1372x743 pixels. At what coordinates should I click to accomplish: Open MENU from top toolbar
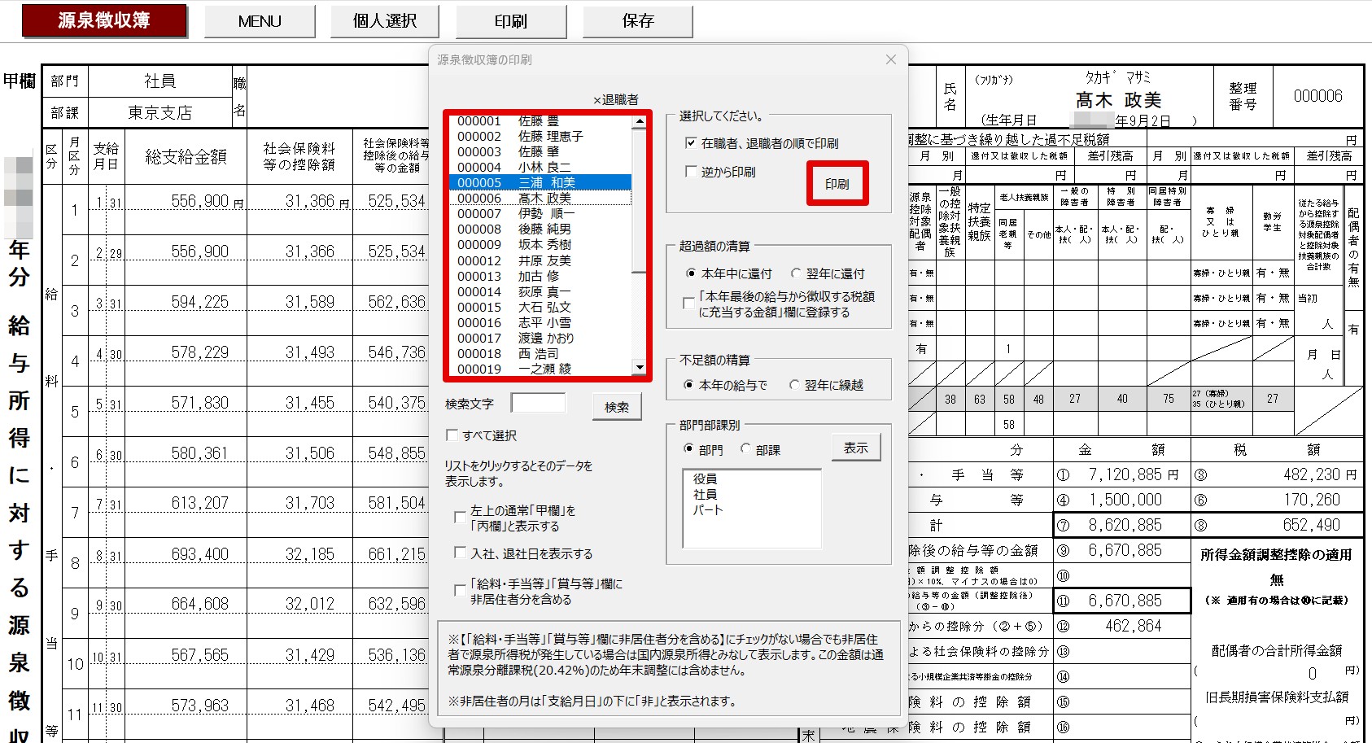pyautogui.click(x=260, y=21)
